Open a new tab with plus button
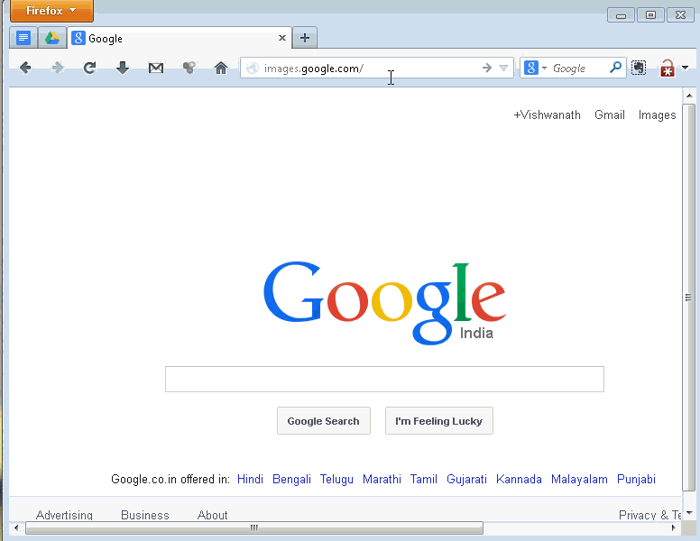Image resolution: width=700 pixels, height=541 pixels. [305, 38]
